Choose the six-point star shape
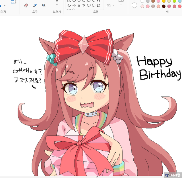The width and height of the screenshot is (182, 178). 84,5
